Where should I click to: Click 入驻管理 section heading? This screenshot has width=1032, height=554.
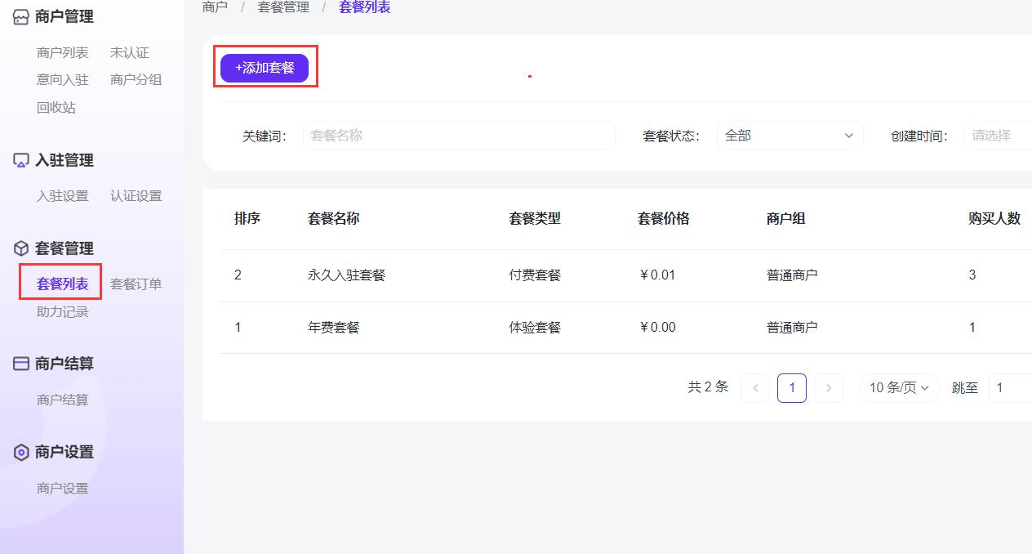(x=64, y=161)
